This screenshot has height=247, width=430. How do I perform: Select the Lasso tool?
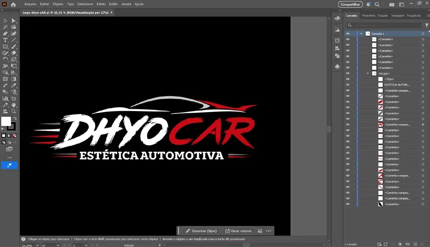pos(14,27)
